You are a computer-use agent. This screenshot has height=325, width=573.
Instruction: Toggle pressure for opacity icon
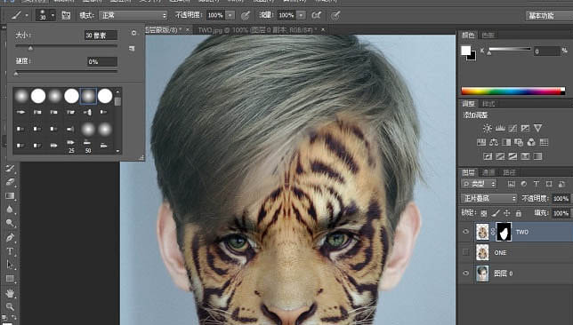pos(246,15)
